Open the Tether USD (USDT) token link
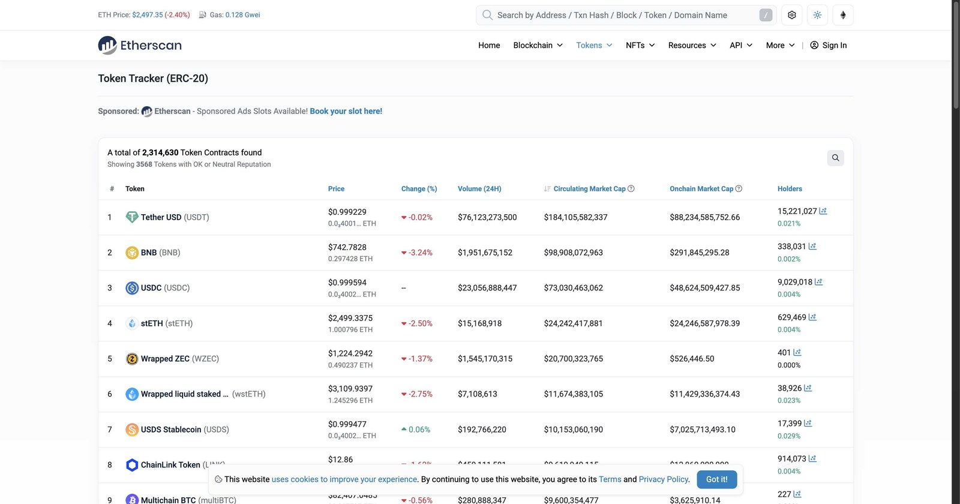Viewport: 960px width, 504px height. tap(175, 217)
